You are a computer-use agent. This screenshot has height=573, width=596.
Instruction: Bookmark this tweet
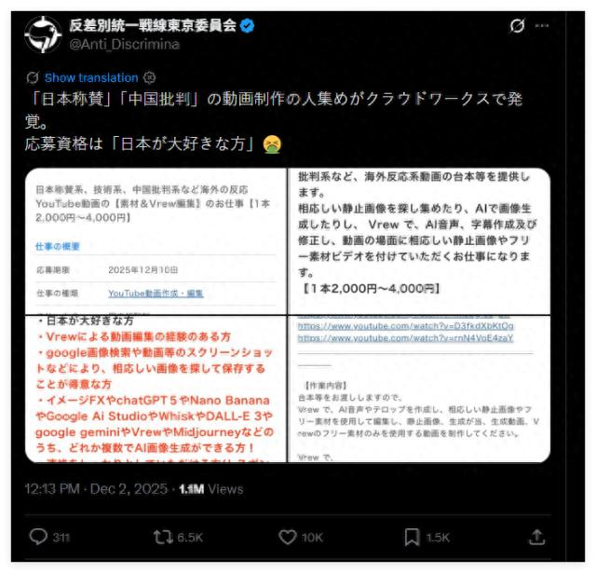412,537
